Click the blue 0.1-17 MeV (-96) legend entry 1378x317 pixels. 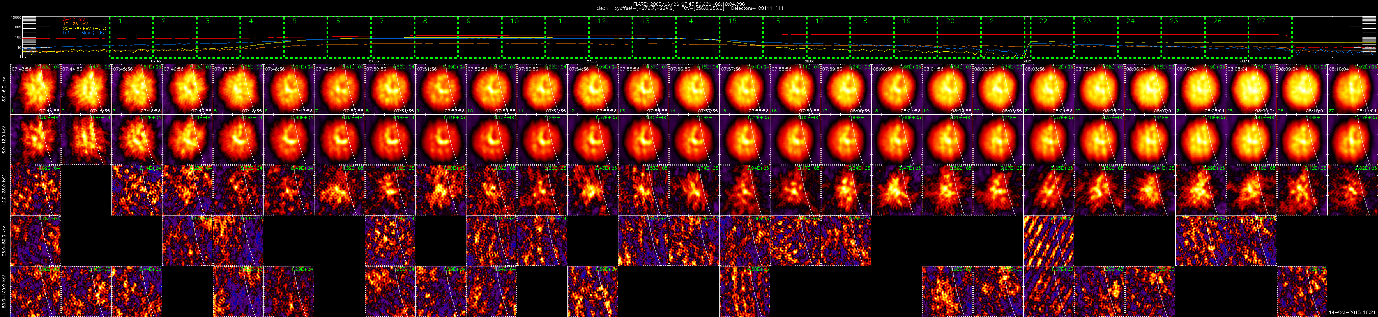click(84, 33)
